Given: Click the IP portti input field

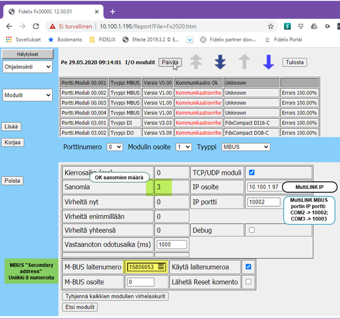Looking at the screenshot, I should pos(264,202).
